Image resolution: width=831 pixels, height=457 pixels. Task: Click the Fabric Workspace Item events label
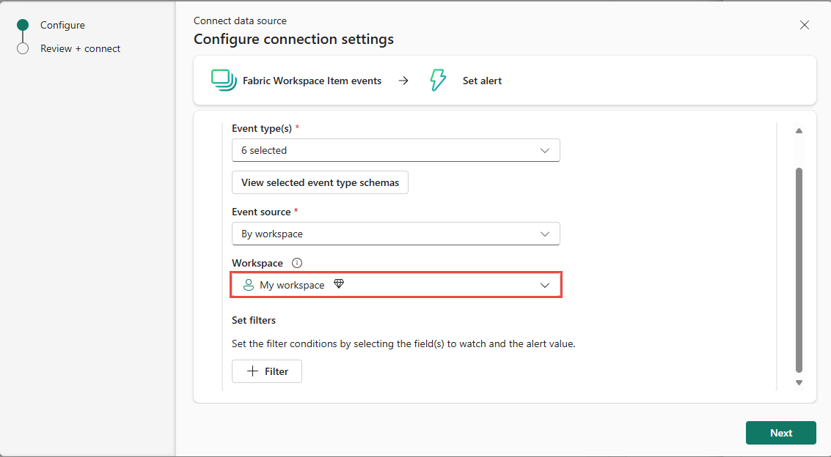(312, 81)
